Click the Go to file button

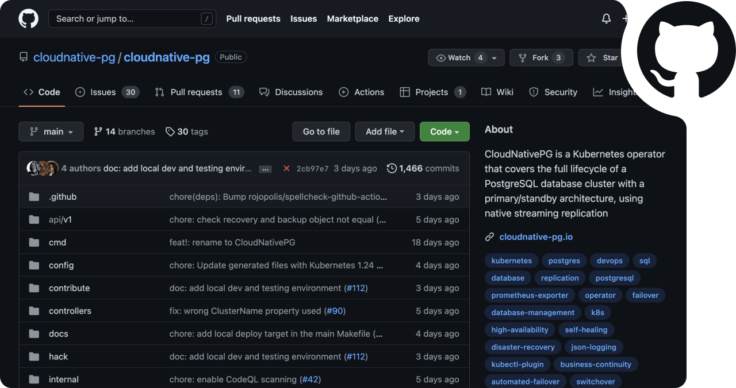tap(321, 131)
